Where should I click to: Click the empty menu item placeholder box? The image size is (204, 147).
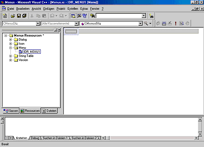(71, 32)
